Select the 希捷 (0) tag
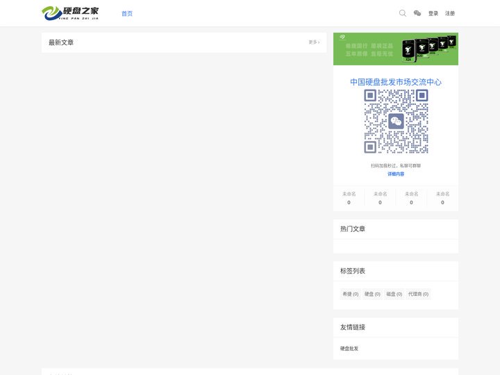This screenshot has width=500, height=375. (x=351, y=294)
